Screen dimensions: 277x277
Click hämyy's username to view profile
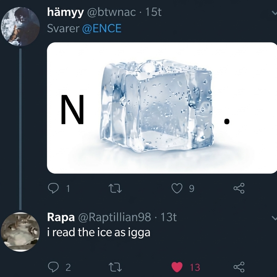pyautogui.click(x=64, y=12)
